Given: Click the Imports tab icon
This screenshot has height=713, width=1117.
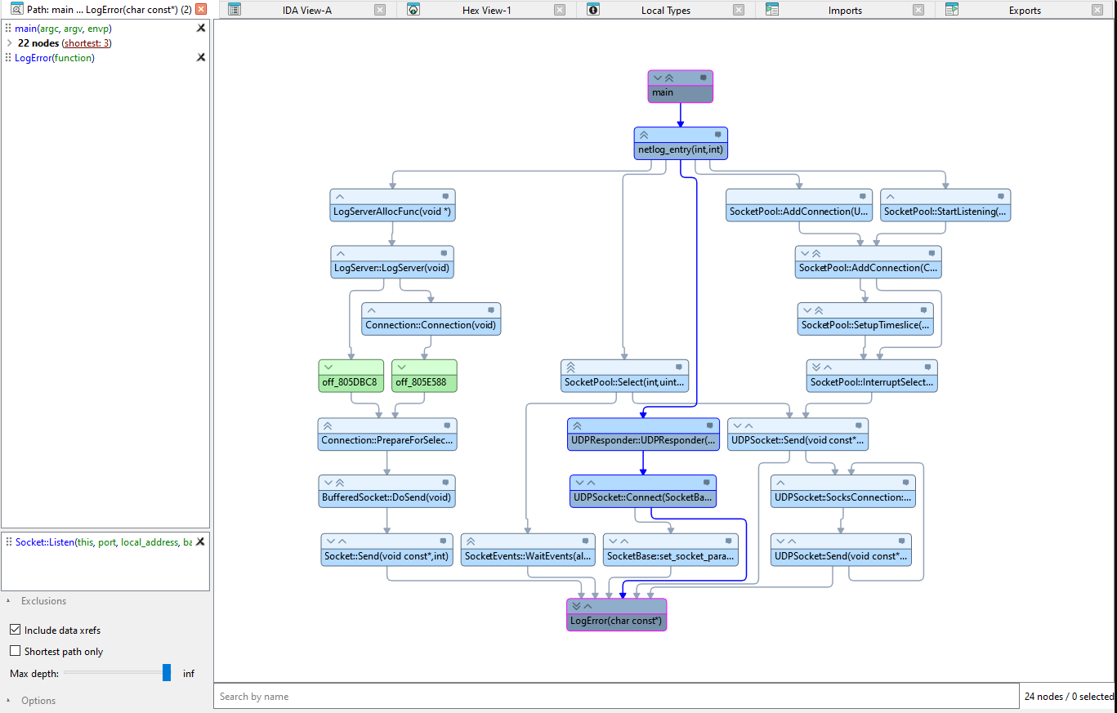Looking at the screenshot, I should pyautogui.click(x=772, y=10).
